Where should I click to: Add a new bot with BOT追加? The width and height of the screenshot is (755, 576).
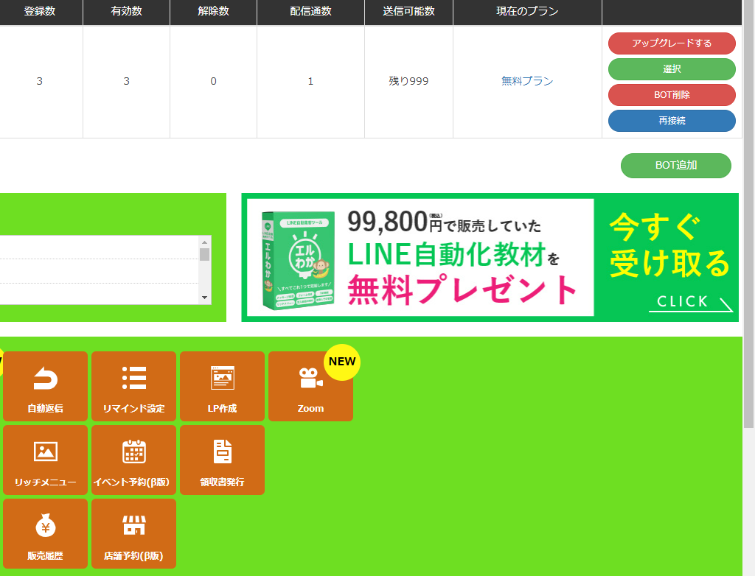(x=676, y=166)
